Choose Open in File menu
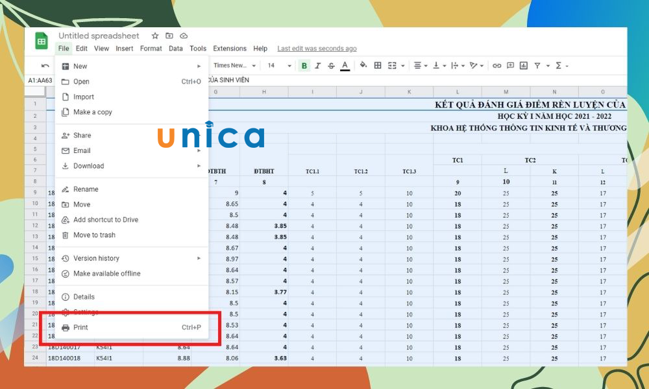 tap(132, 82)
